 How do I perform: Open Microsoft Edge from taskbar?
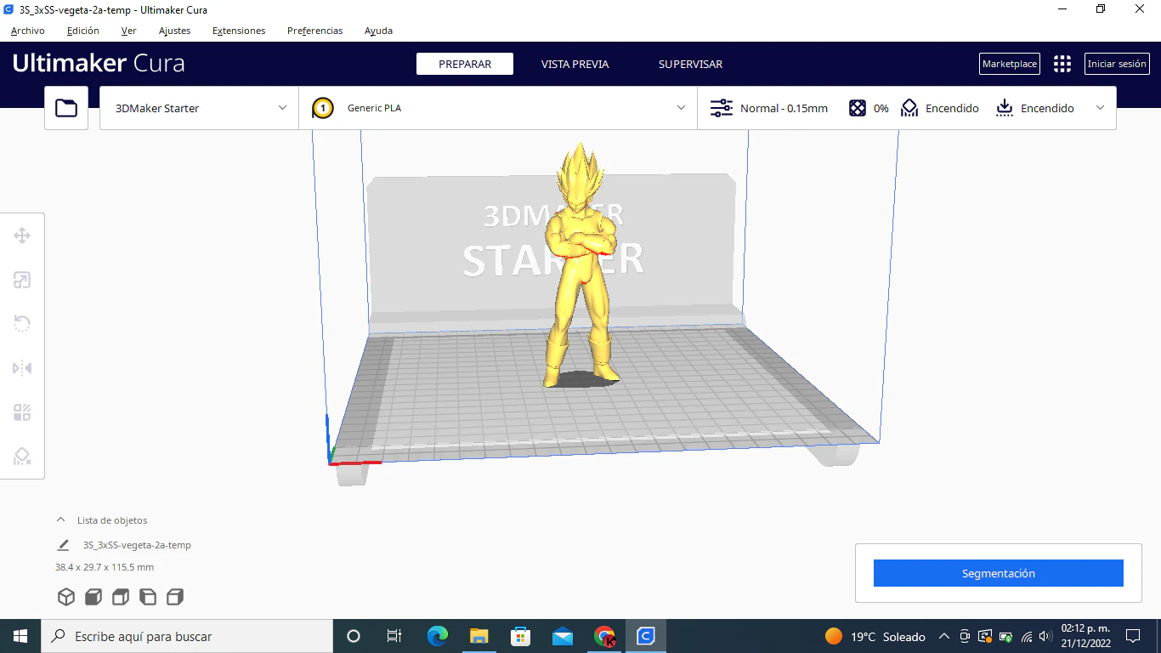438,636
